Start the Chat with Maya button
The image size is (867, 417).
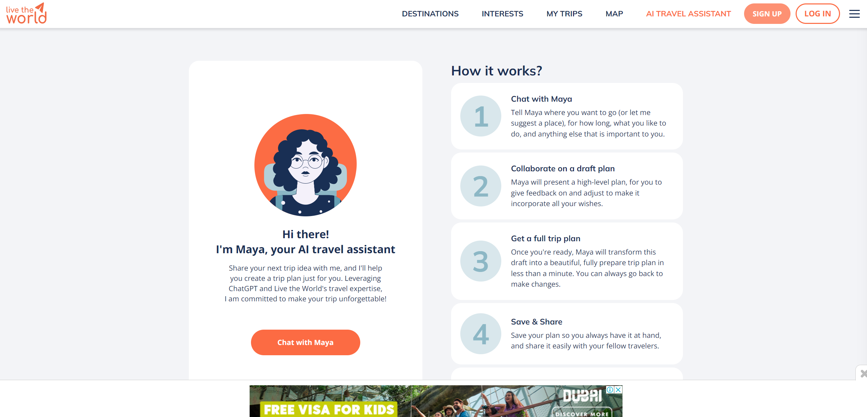pos(305,342)
